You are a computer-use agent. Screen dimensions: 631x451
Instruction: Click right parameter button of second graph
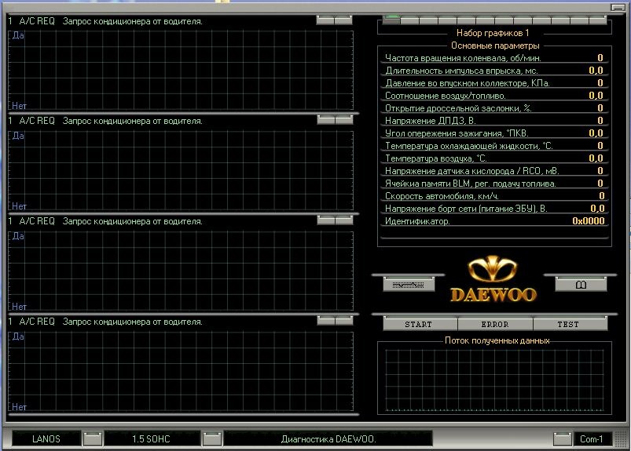click(x=344, y=120)
